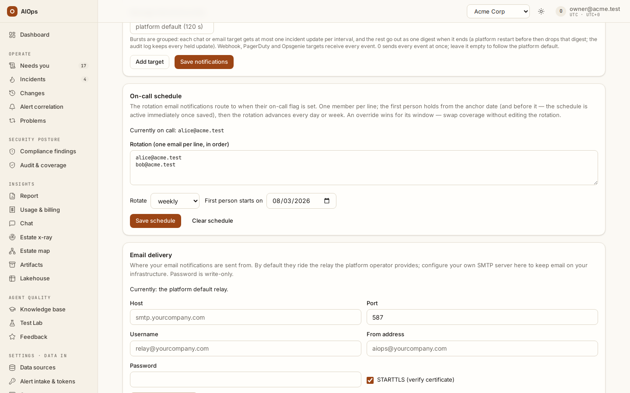Click the Estate map icon
630x393 pixels.
[12, 251]
